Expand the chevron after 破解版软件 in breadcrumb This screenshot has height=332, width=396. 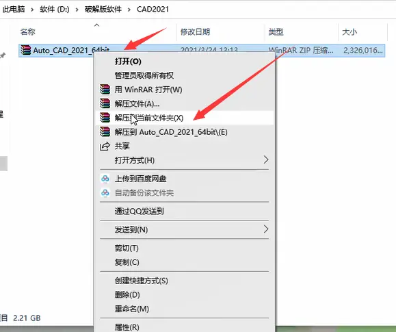(129, 10)
